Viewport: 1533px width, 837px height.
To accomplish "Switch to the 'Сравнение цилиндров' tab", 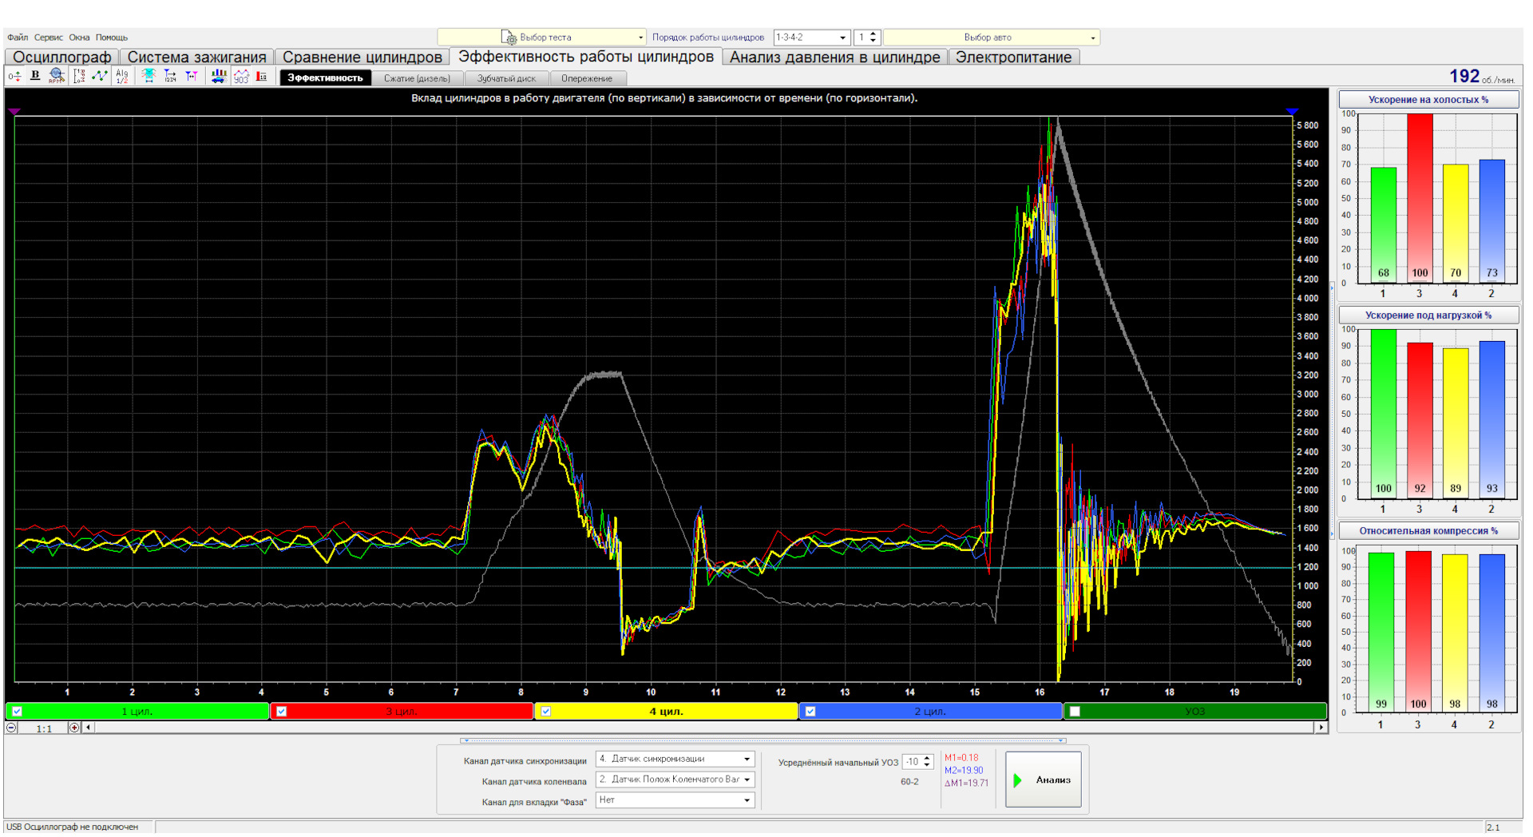I will [x=362, y=58].
